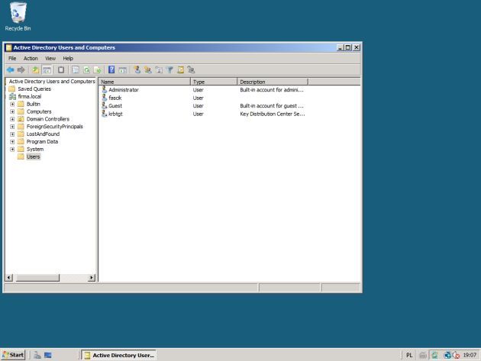Click the fascik user icon
Viewport: 481px width, 361px height.
[x=105, y=98]
